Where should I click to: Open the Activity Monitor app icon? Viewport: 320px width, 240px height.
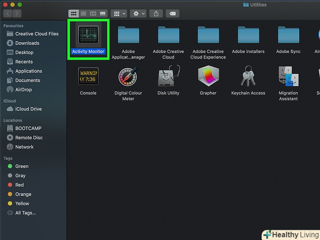[88, 35]
